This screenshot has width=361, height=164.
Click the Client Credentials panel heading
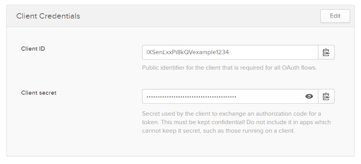click(48, 16)
